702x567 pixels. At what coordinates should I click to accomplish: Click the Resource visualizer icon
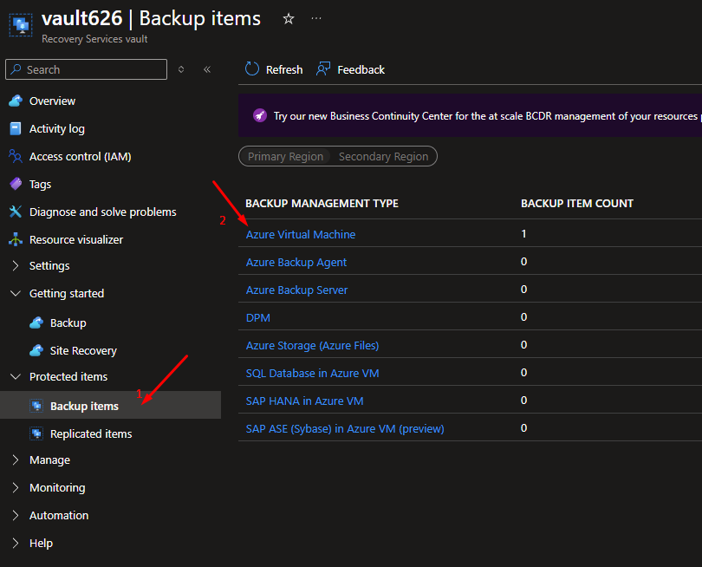pos(16,239)
